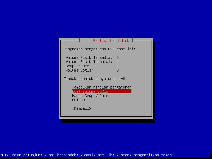Click the <Tab> hint in status bar

[x=50, y=155]
